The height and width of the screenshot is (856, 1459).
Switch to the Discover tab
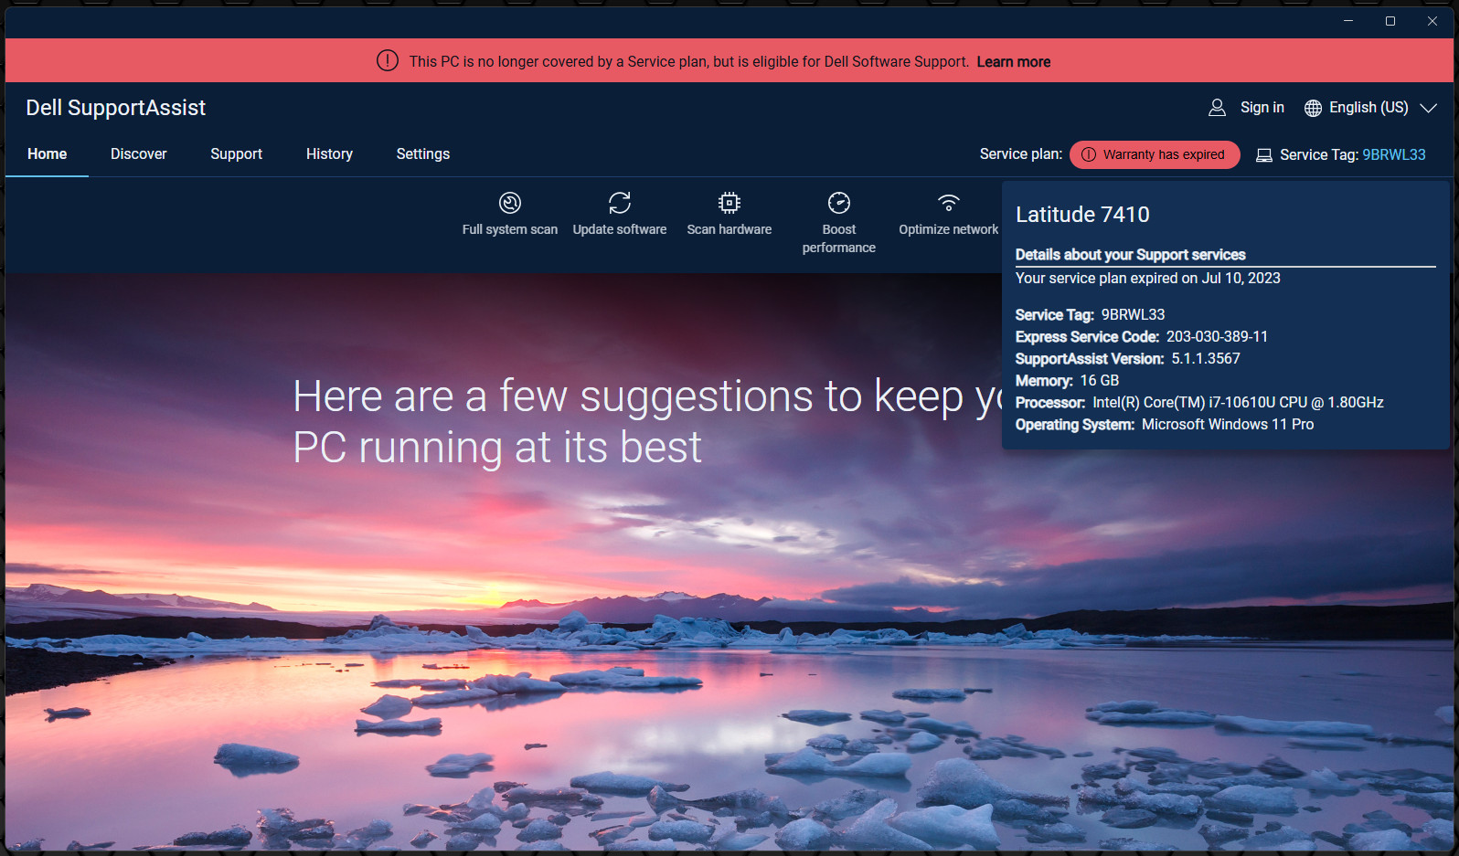click(139, 154)
